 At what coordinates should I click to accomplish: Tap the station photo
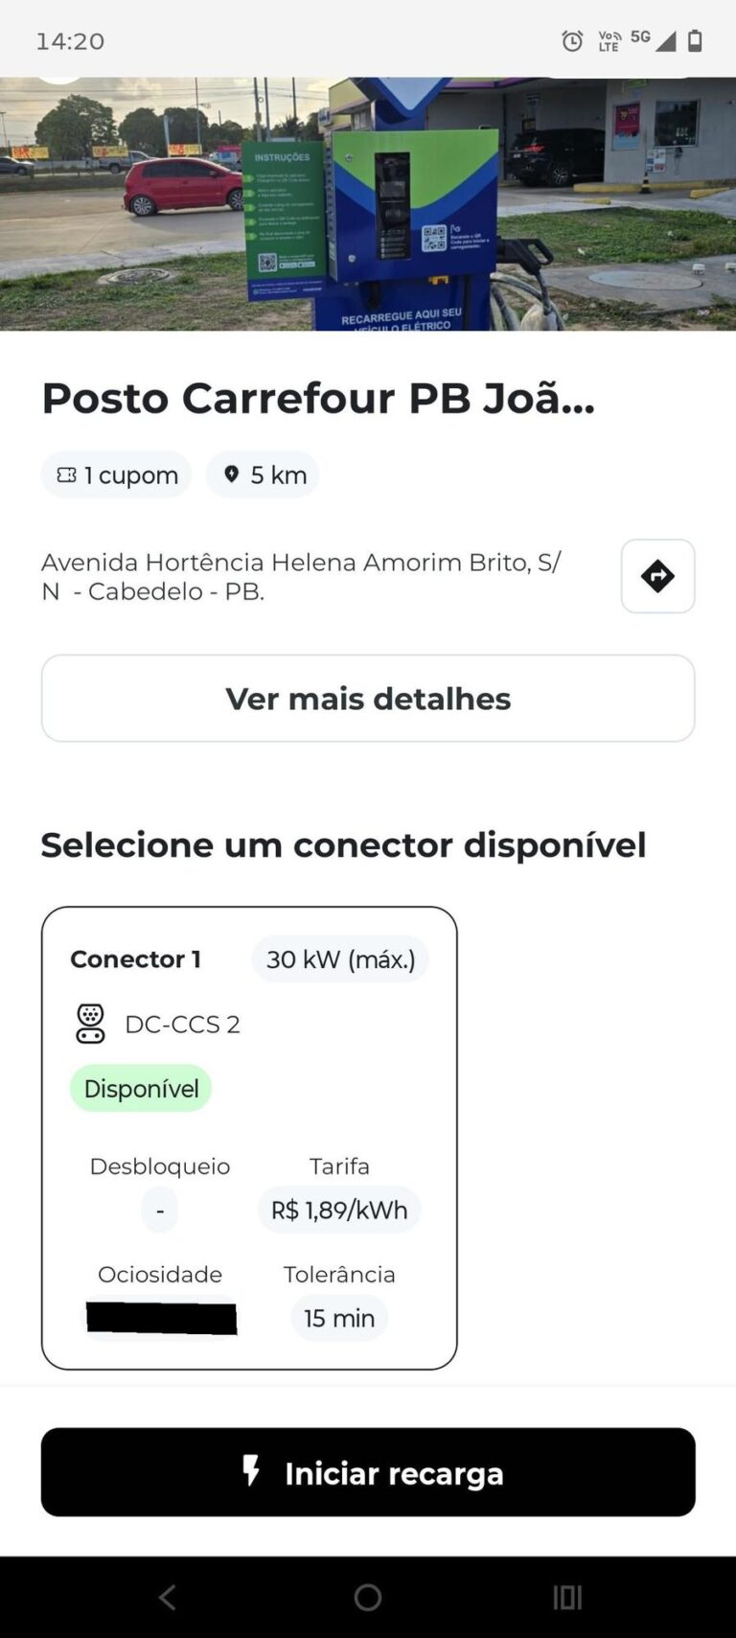tap(368, 204)
